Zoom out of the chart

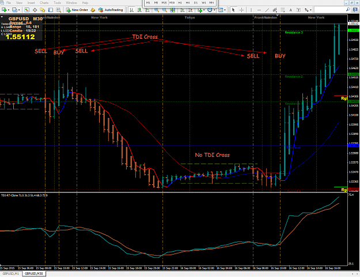tap(165, 10)
